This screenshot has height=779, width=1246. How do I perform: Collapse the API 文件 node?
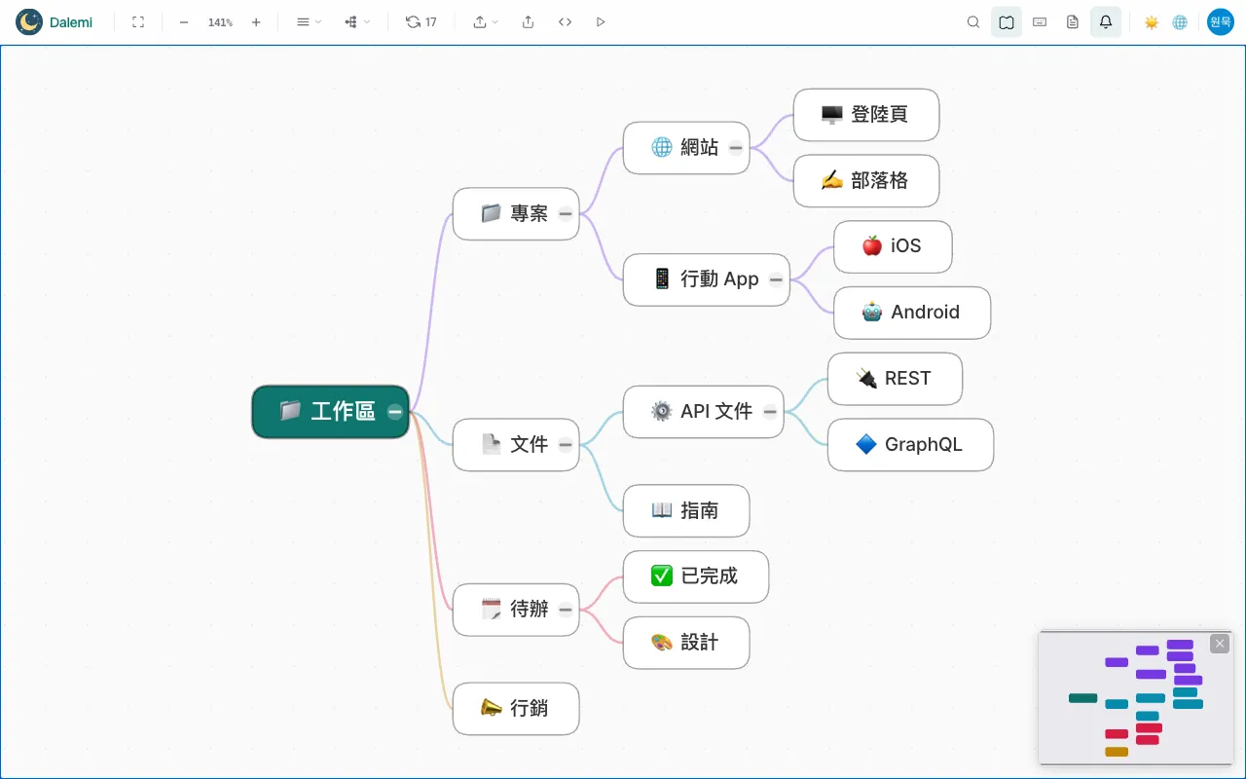tap(770, 412)
